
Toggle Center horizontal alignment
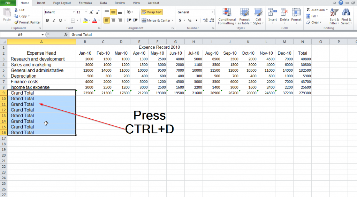click(x=113, y=21)
